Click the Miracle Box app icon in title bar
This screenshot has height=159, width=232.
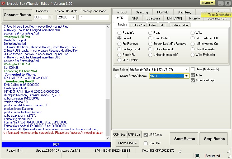click(x=3, y=3)
